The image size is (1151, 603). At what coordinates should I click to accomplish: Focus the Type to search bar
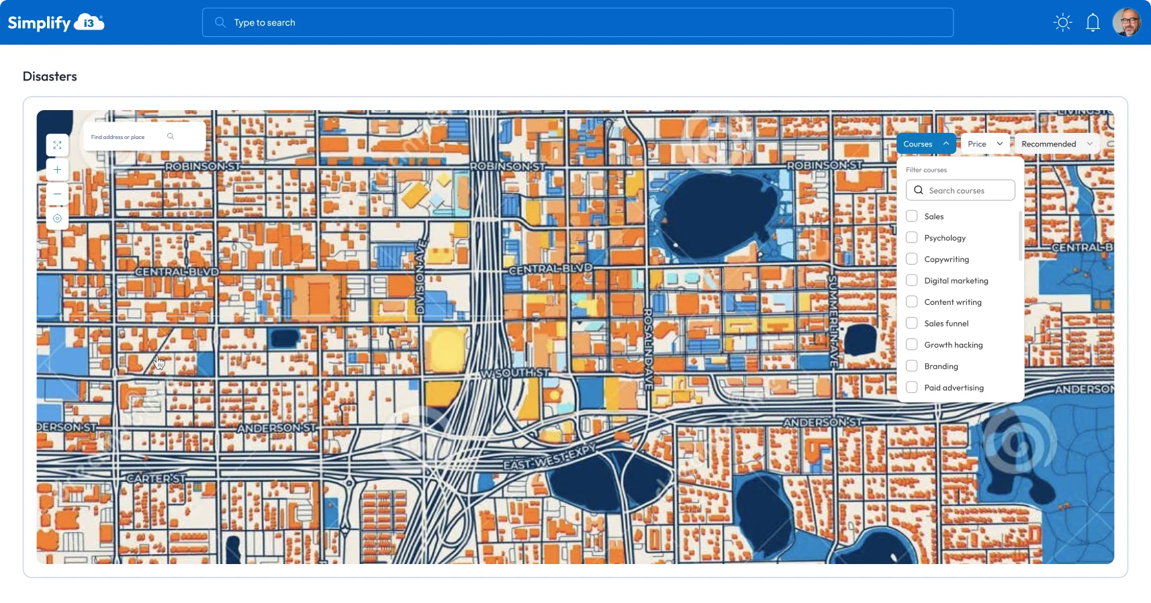click(578, 23)
